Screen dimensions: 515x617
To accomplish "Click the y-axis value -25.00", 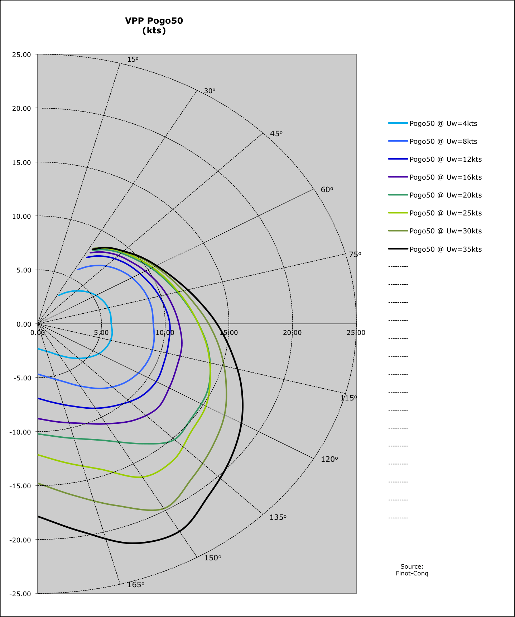I will pyautogui.click(x=20, y=594).
